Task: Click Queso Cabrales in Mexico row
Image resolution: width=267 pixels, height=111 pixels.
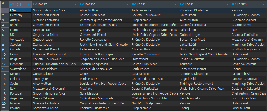Action: pyautogui.click(x=55, y=74)
